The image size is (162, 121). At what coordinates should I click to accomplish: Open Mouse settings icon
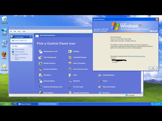pyautogui.click(x=100, y=81)
